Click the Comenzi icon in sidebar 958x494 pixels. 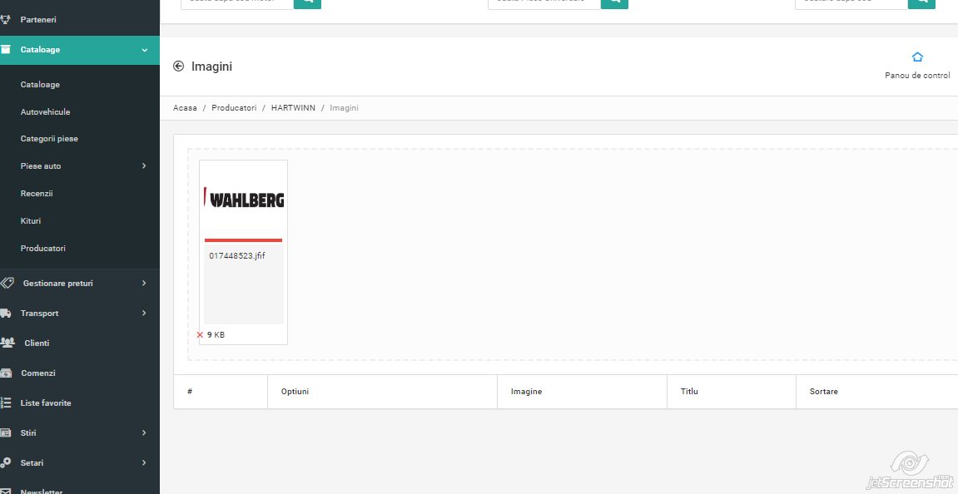(x=6, y=373)
